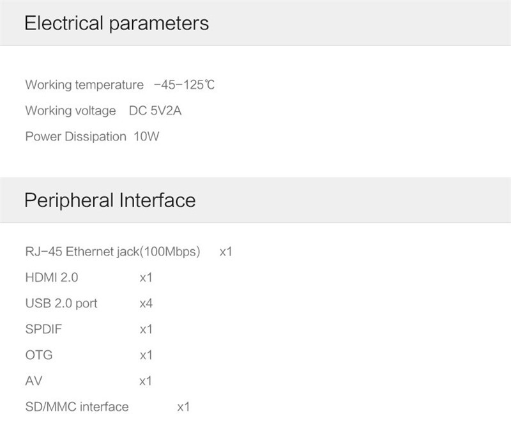The width and height of the screenshot is (511, 430).
Task: Click the x1 beside SD/MMC interface
Action: pos(183,407)
